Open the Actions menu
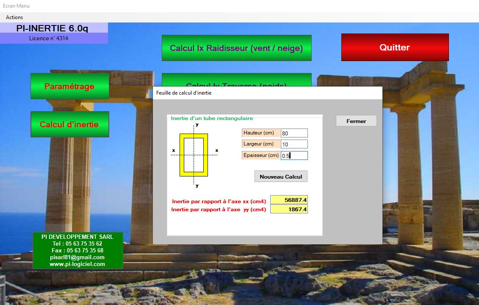The image size is (479, 305). pos(14,17)
